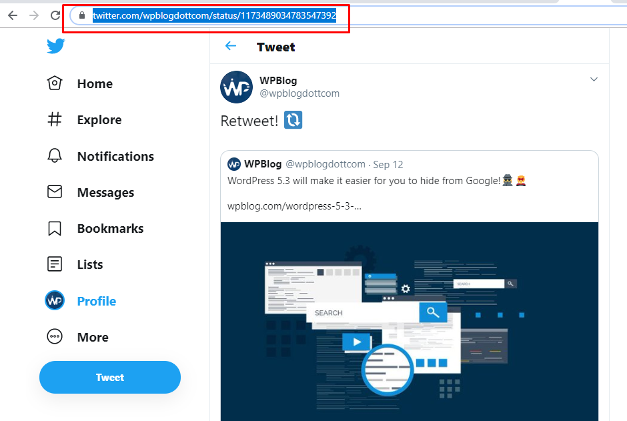The image size is (627, 421).
Task: Click the browser back arrow
Action: coord(13,15)
